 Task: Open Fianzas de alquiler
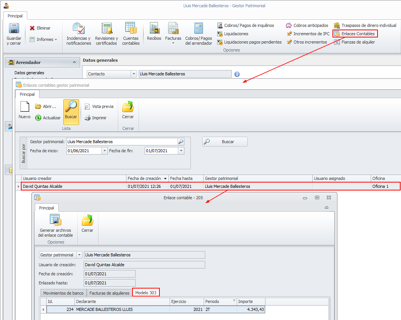click(354, 42)
